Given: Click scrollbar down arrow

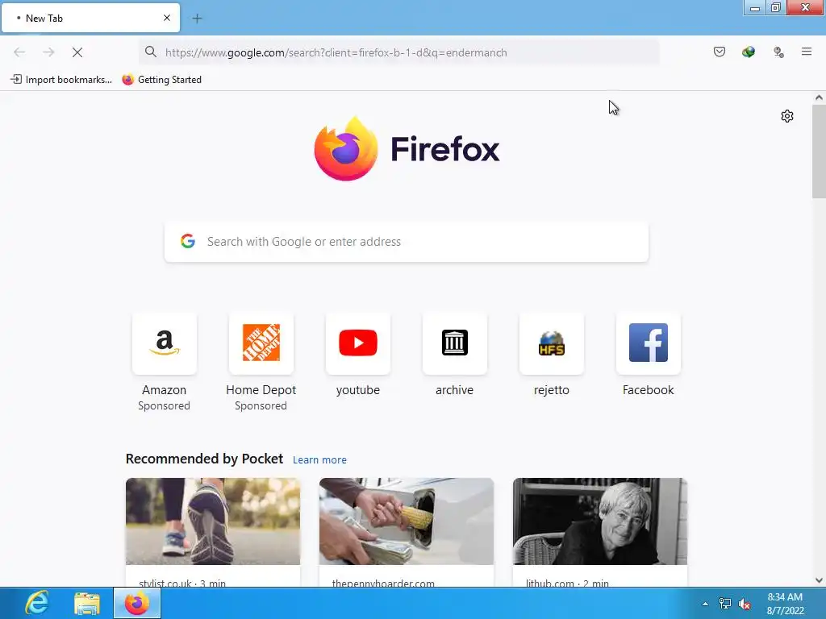Looking at the screenshot, I should click(x=819, y=580).
